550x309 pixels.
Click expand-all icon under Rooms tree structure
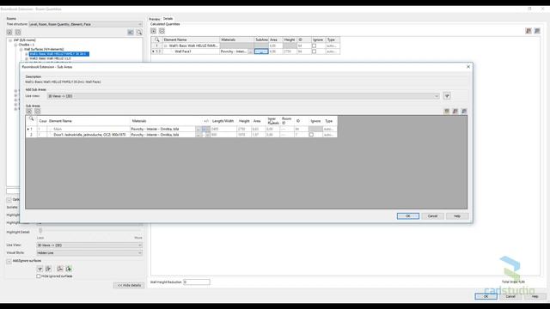pos(9,33)
